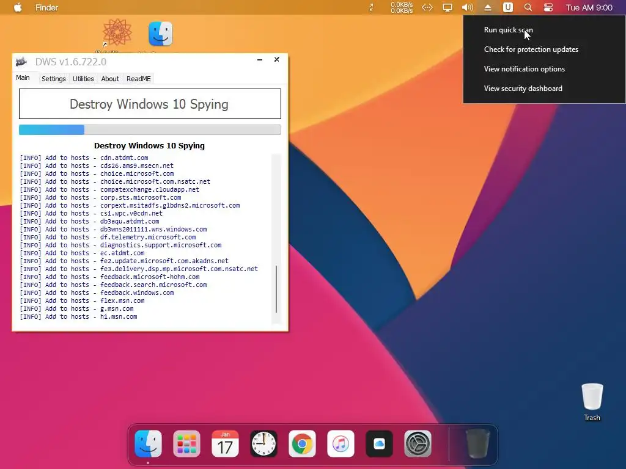Open the dark trash bin in the dock
Screen dimensions: 626x469
pos(477,443)
